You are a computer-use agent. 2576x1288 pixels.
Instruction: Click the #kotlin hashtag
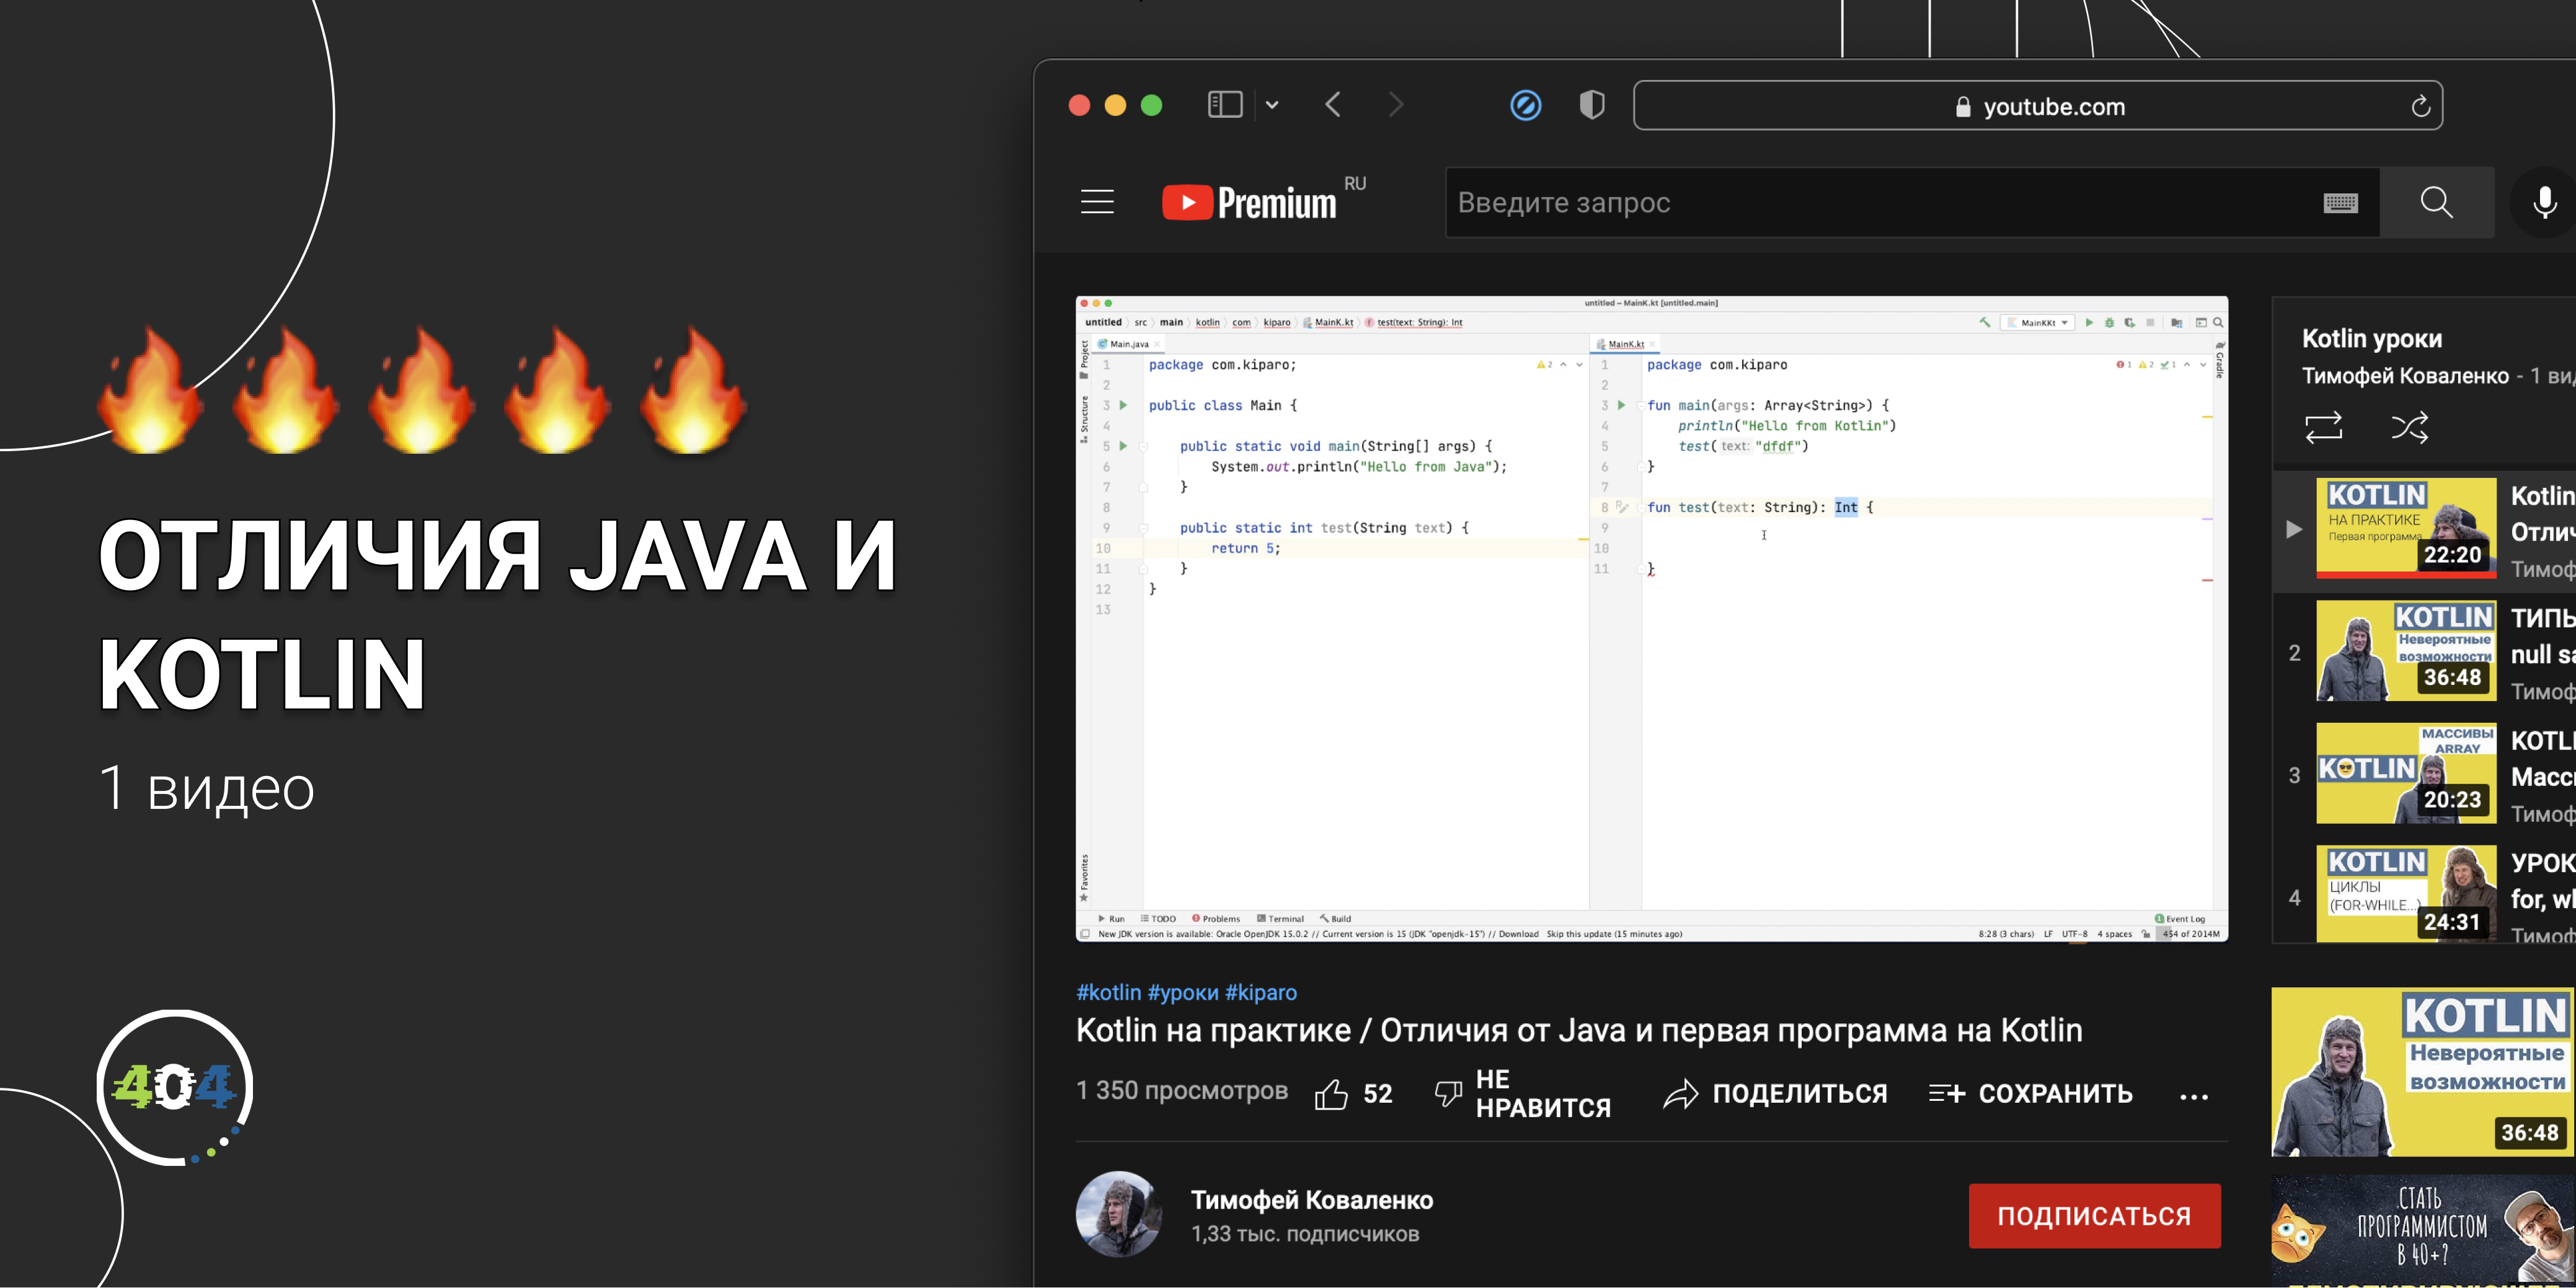(1108, 992)
